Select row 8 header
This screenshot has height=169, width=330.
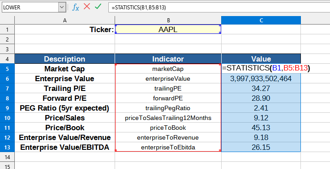(x=7, y=98)
